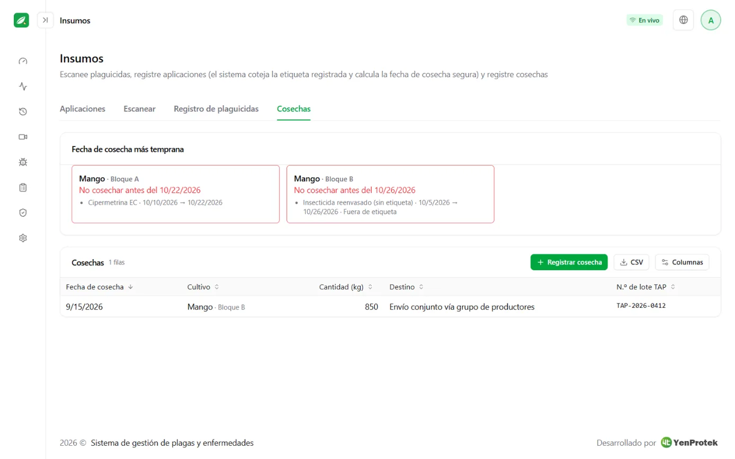Sort by the Cultivo column header
Viewport: 735px width, 459px height.
coord(203,287)
